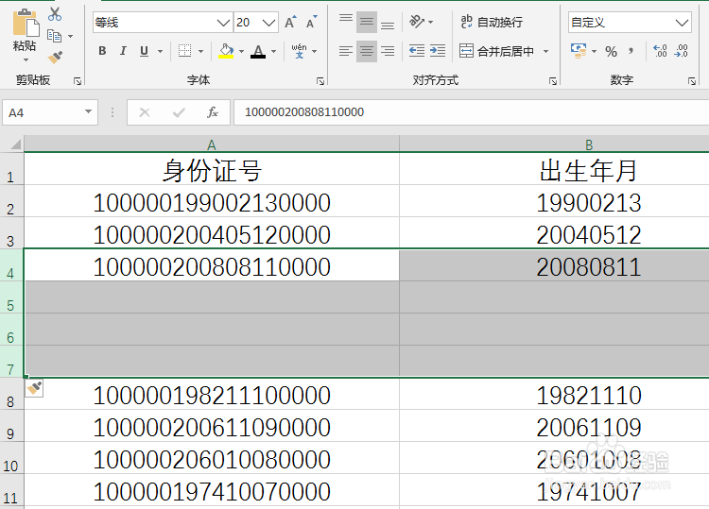709x509 pixels.
Task: Apply black font color A
Action: [258, 51]
